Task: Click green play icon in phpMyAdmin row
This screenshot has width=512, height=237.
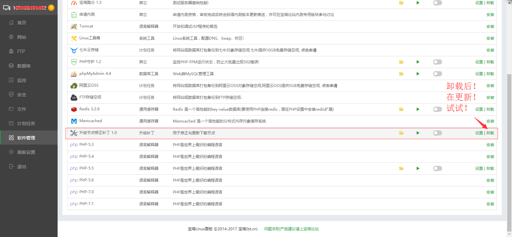Action: 418,74
